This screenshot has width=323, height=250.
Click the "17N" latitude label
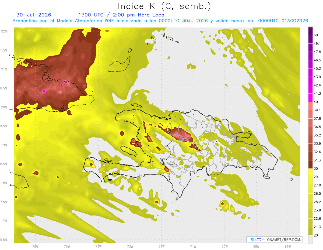click(x=4, y=221)
